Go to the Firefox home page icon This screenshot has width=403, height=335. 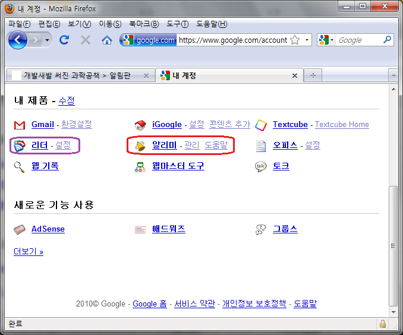106,40
